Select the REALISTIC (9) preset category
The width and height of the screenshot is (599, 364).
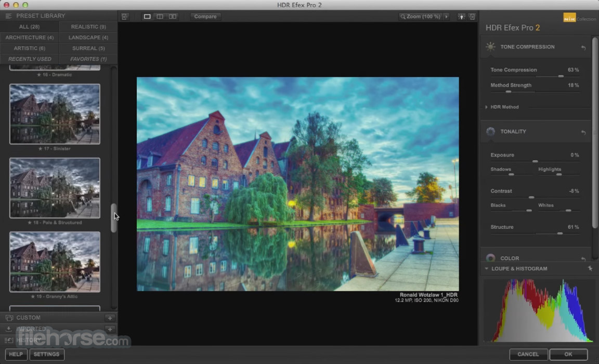(88, 27)
